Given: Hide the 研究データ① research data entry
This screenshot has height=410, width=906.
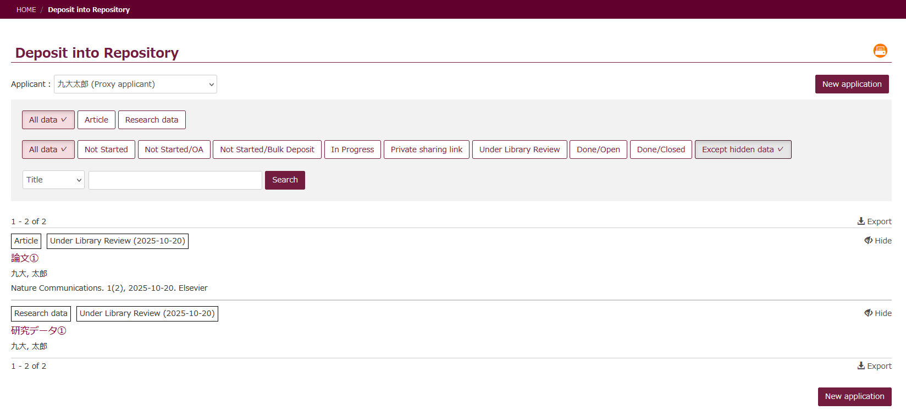Looking at the screenshot, I should (x=878, y=313).
